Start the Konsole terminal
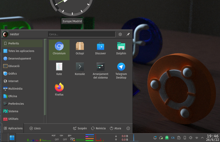220x142 pixels. 80,69
